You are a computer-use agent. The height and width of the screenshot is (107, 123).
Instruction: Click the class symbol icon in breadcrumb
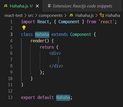[102, 15]
